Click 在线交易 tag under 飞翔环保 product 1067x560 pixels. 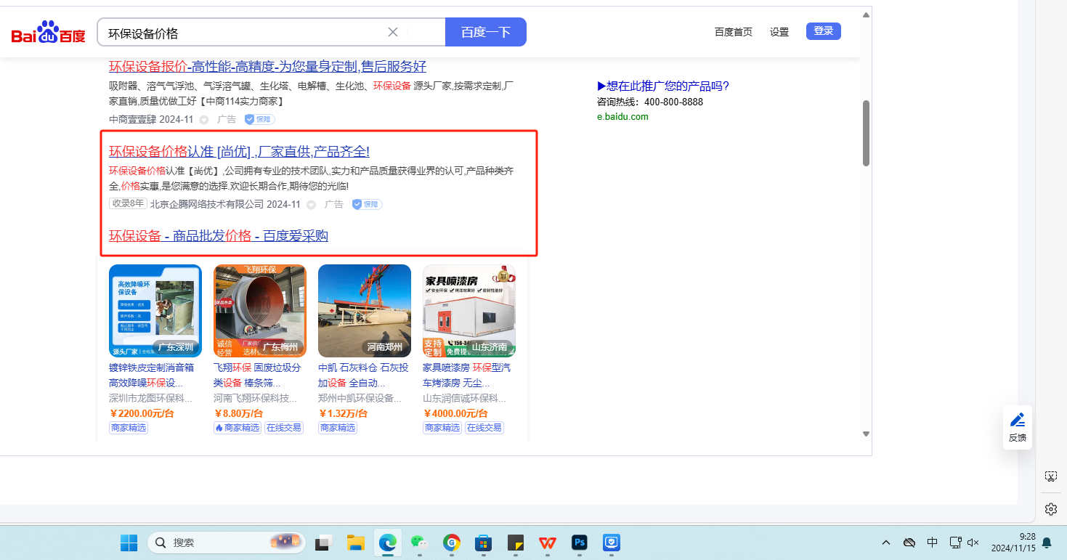[x=283, y=428]
